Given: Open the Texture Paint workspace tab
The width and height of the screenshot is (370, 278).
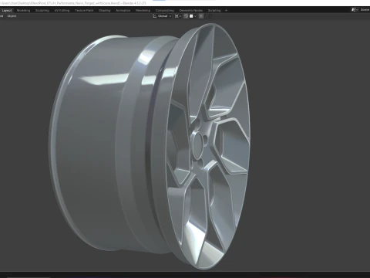Looking at the screenshot, I should tap(84, 11).
